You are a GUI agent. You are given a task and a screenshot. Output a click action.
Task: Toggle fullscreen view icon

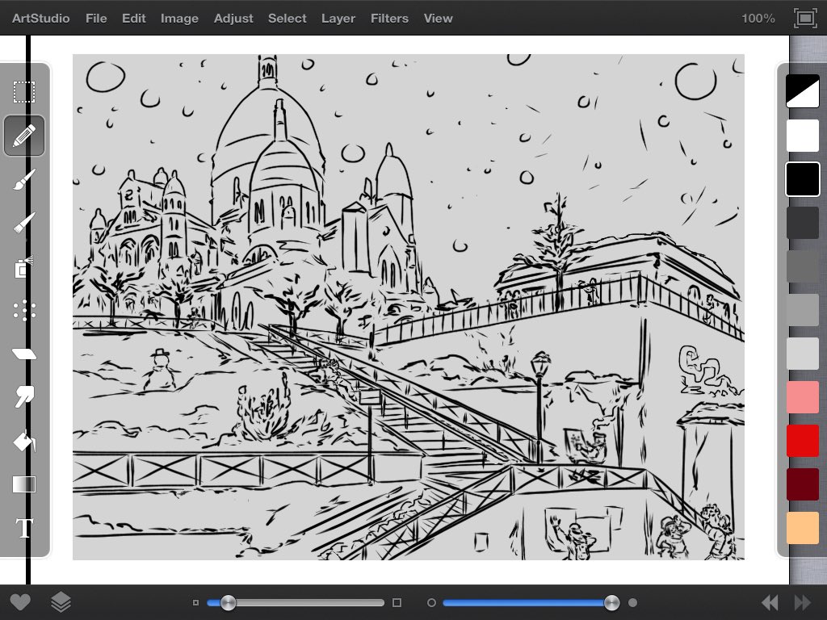tap(805, 19)
